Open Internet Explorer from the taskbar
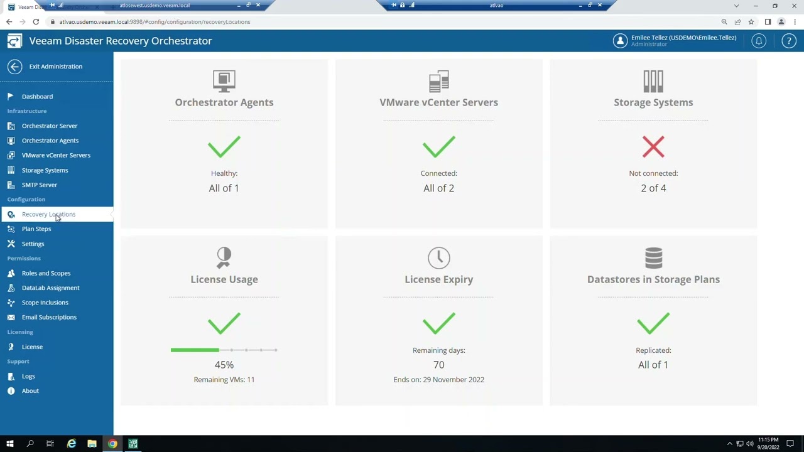Viewport: 804px width, 452px height. pyautogui.click(x=72, y=444)
